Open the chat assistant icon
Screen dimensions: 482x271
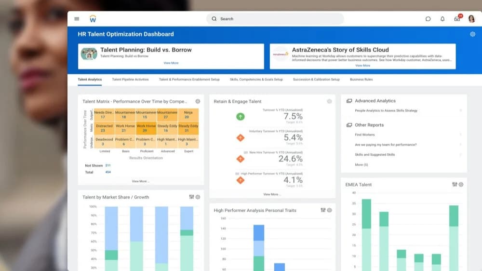coord(428,19)
